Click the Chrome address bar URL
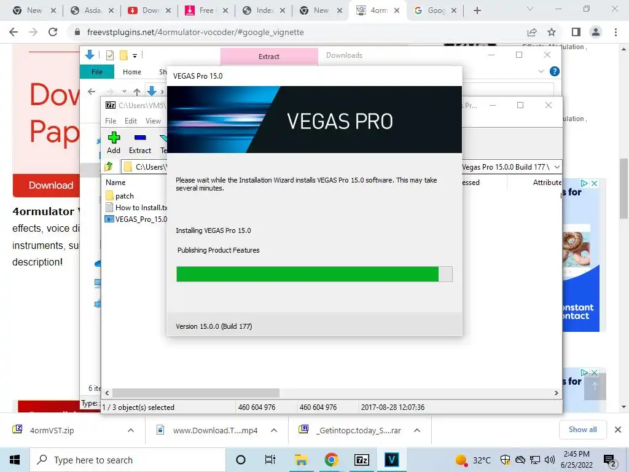Image resolution: width=629 pixels, height=472 pixels. coord(195,32)
